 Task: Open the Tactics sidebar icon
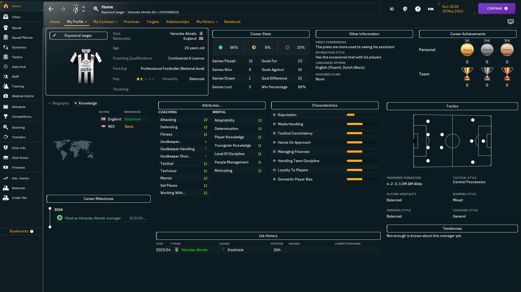tap(6, 57)
